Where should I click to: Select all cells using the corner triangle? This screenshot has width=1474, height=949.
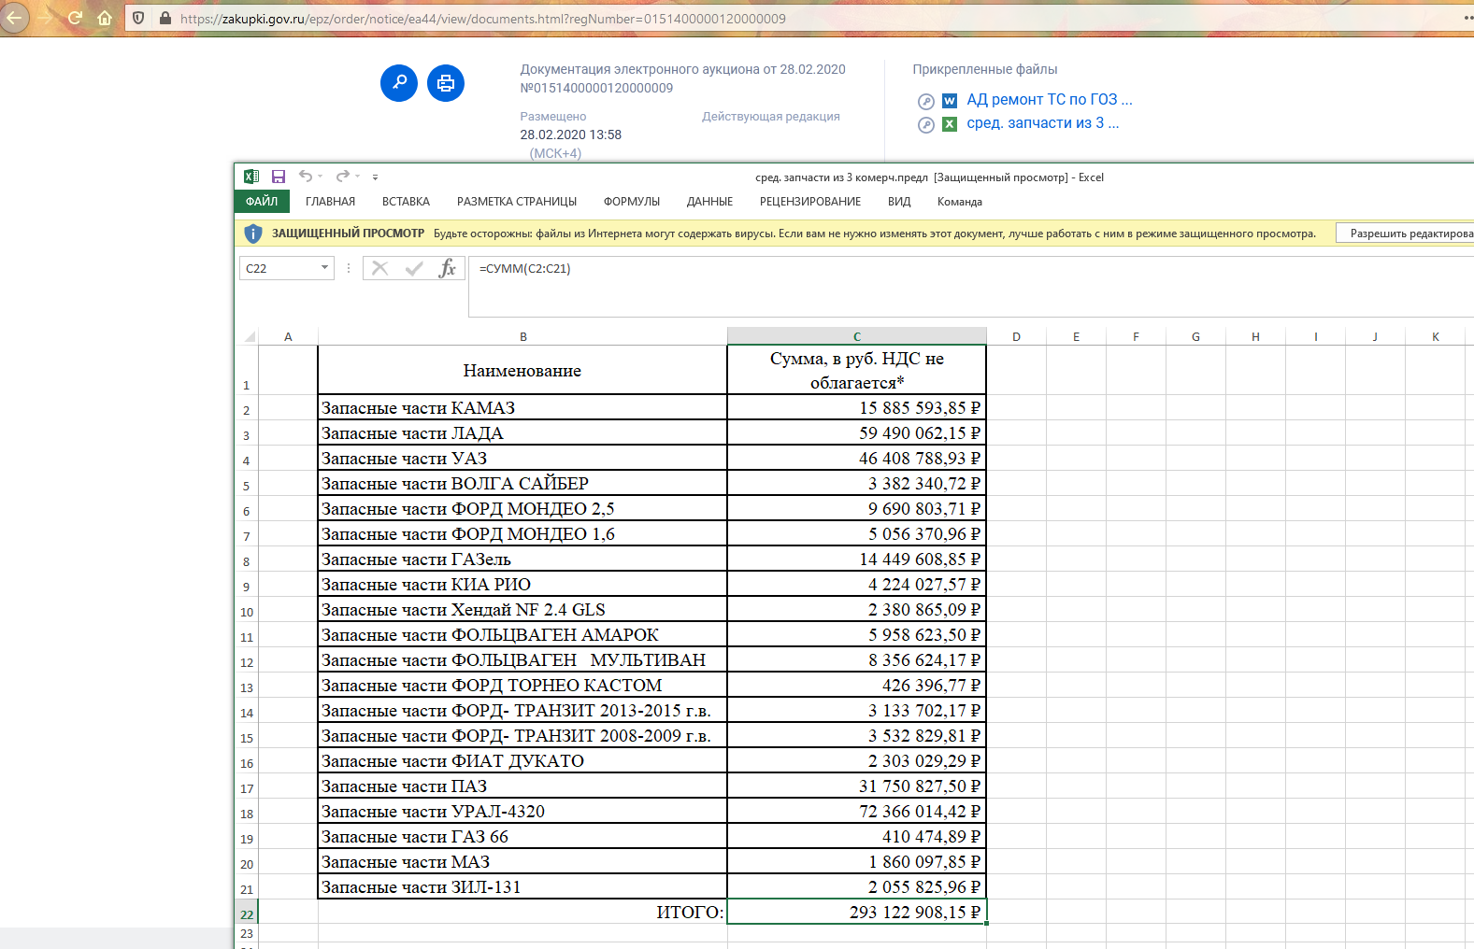(x=250, y=336)
